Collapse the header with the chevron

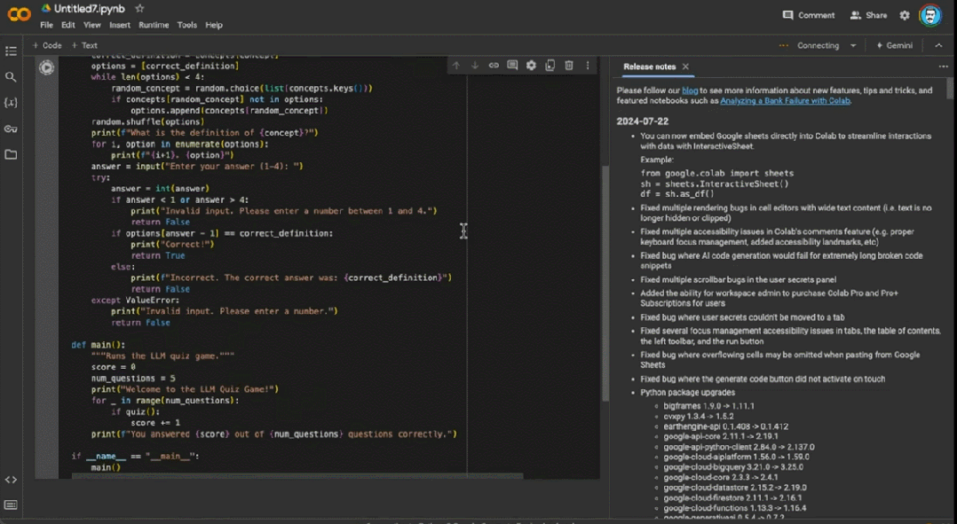tap(938, 45)
